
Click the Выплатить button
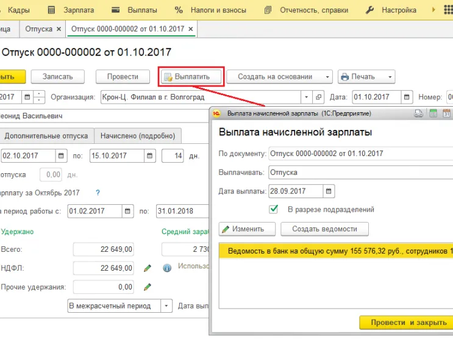[191, 77]
